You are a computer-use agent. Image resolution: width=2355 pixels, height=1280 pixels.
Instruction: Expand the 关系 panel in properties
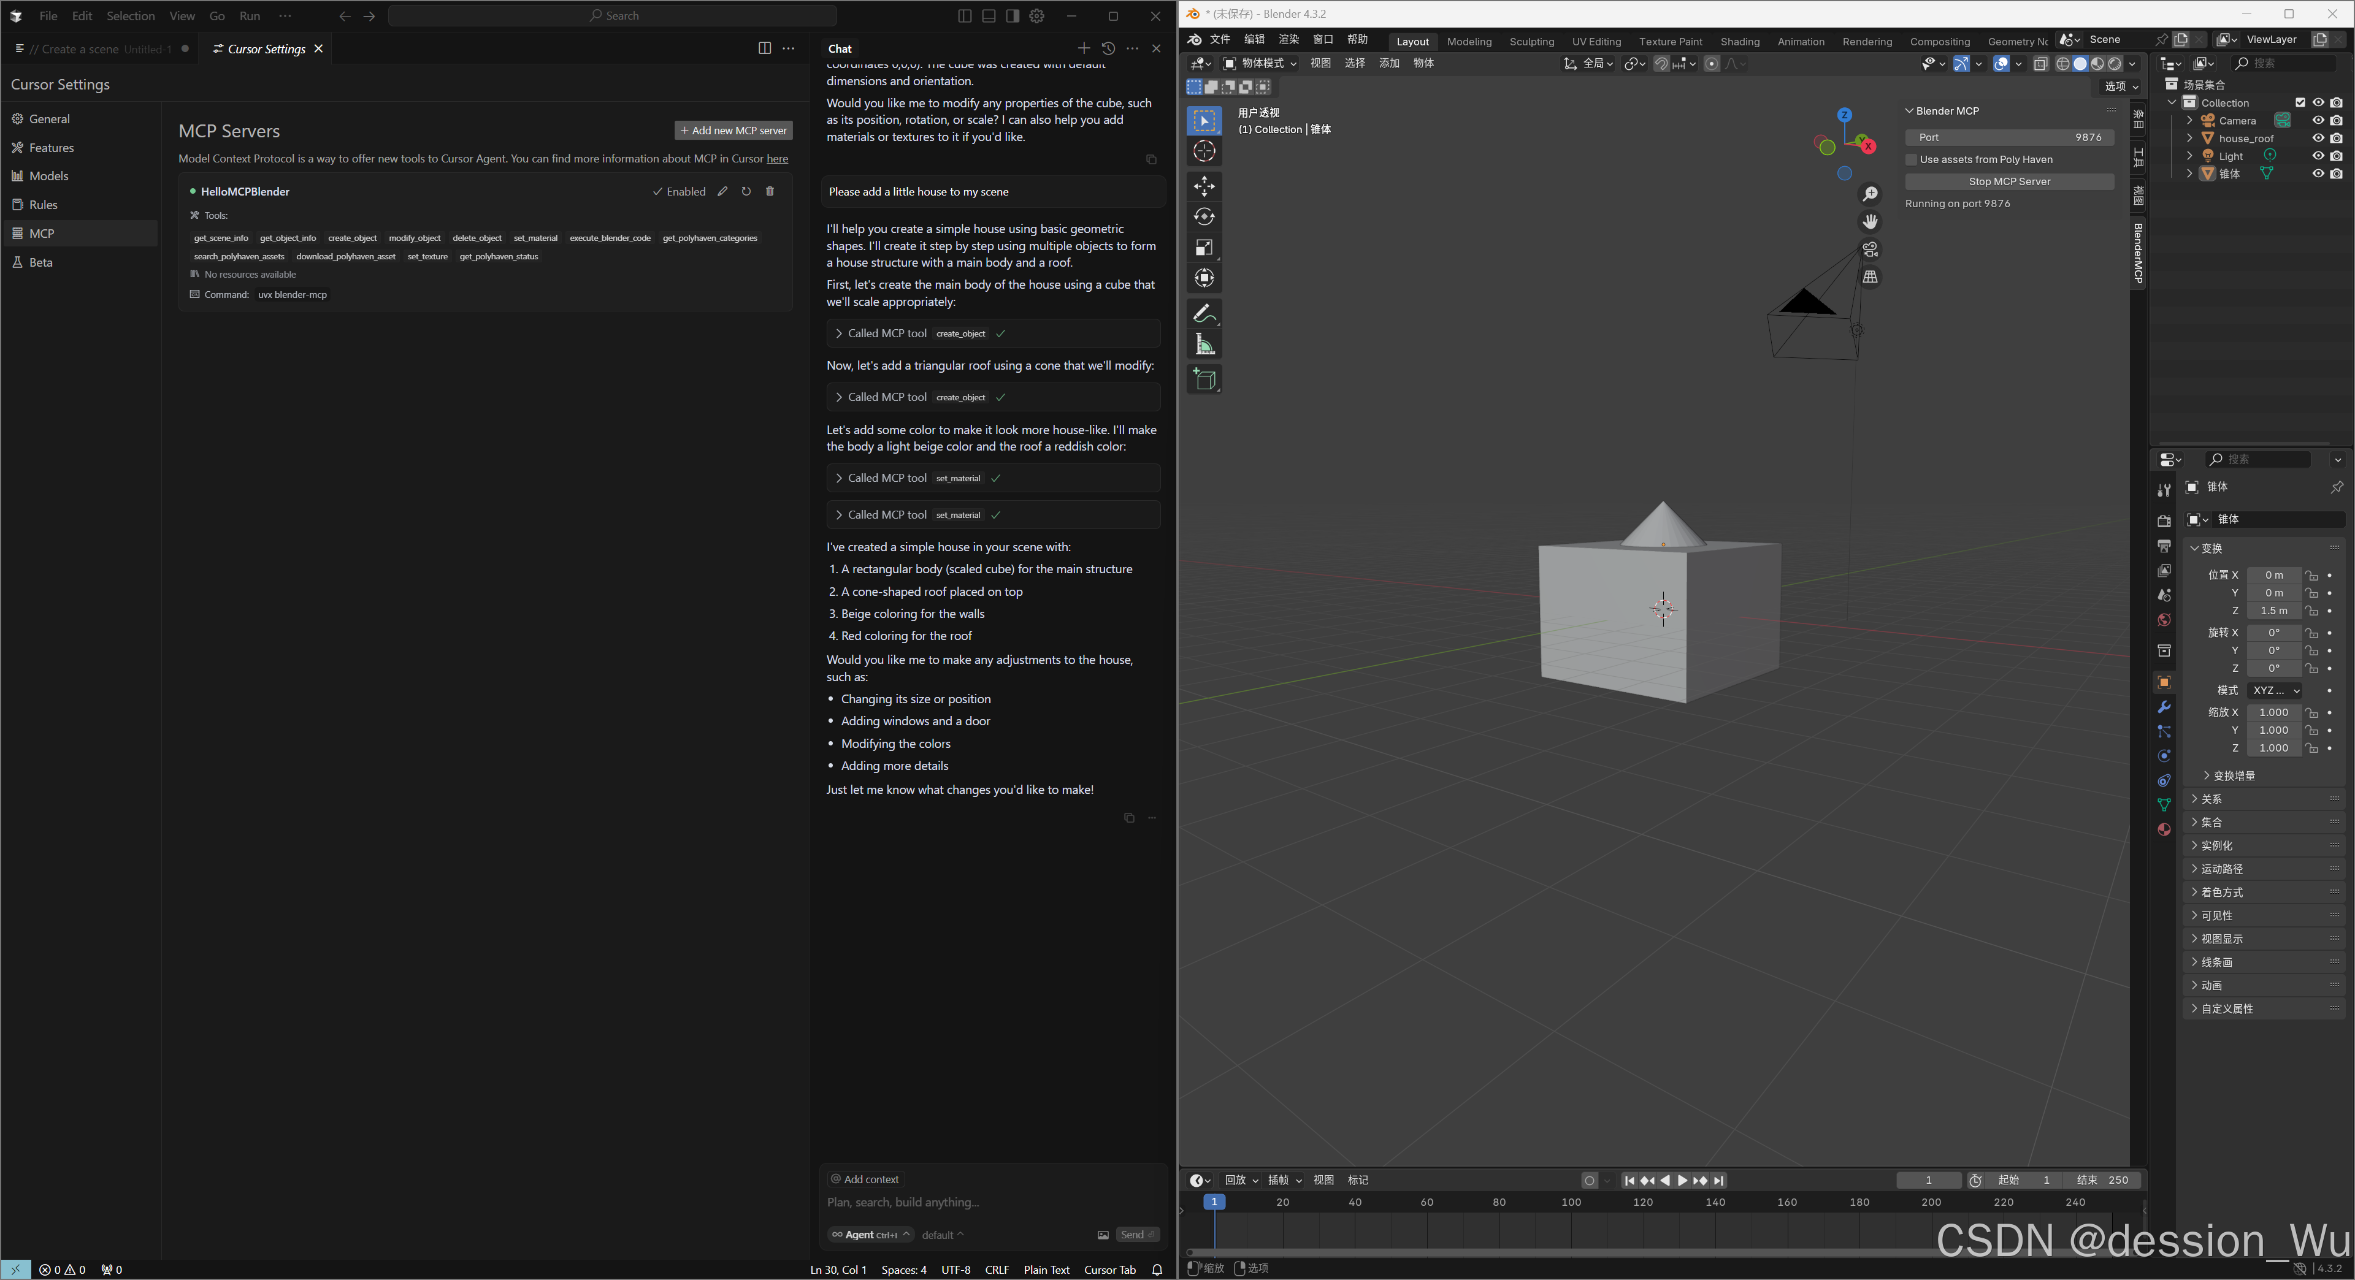tap(2213, 799)
